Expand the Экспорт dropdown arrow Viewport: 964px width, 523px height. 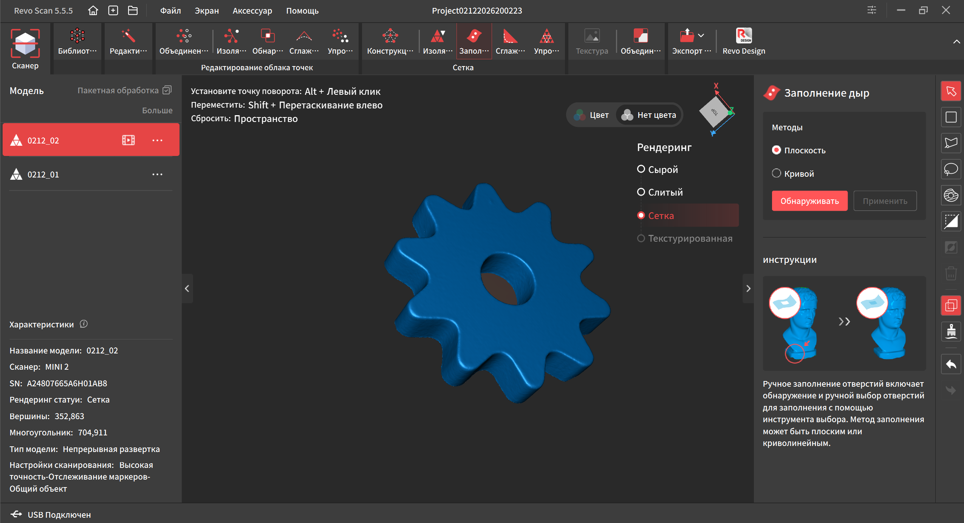pyautogui.click(x=701, y=35)
